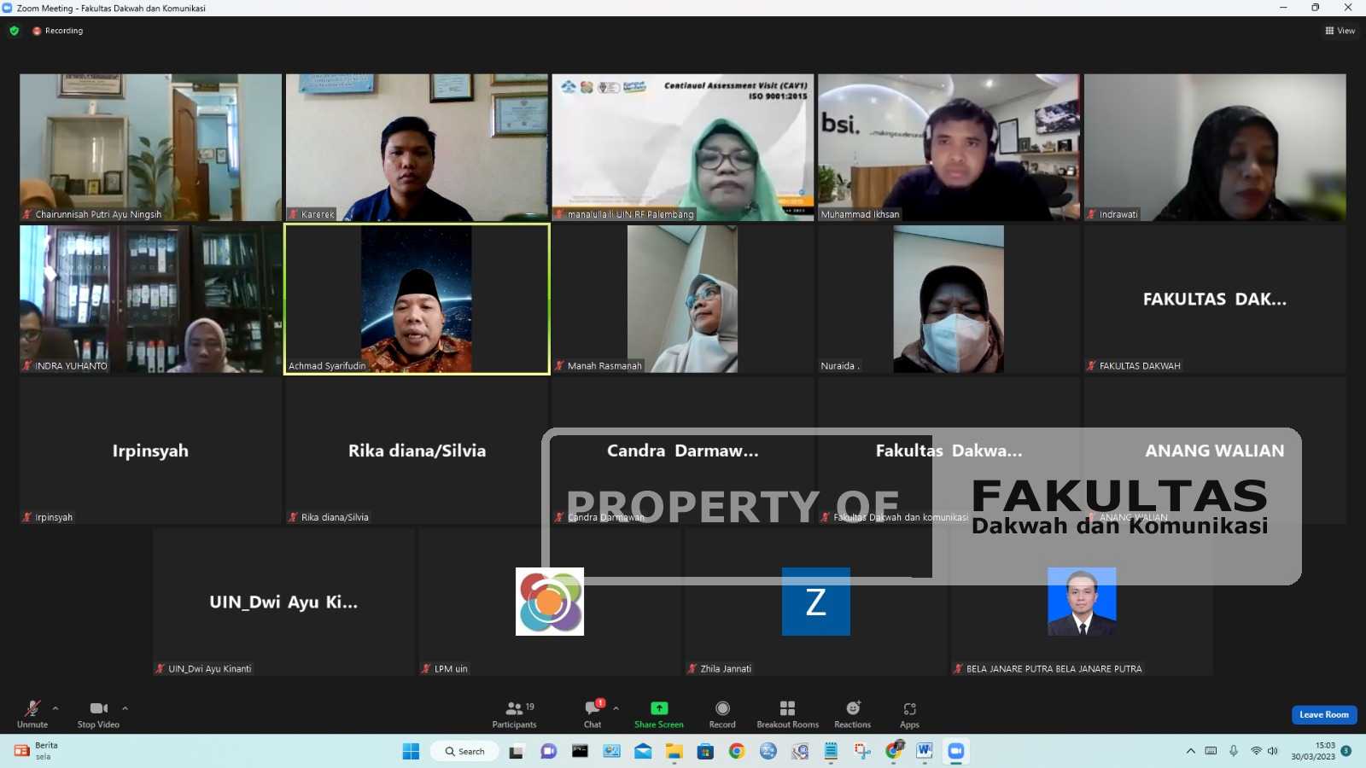The width and height of the screenshot is (1366, 768).
Task: Show hidden system tray icons
Action: coord(1190,751)
